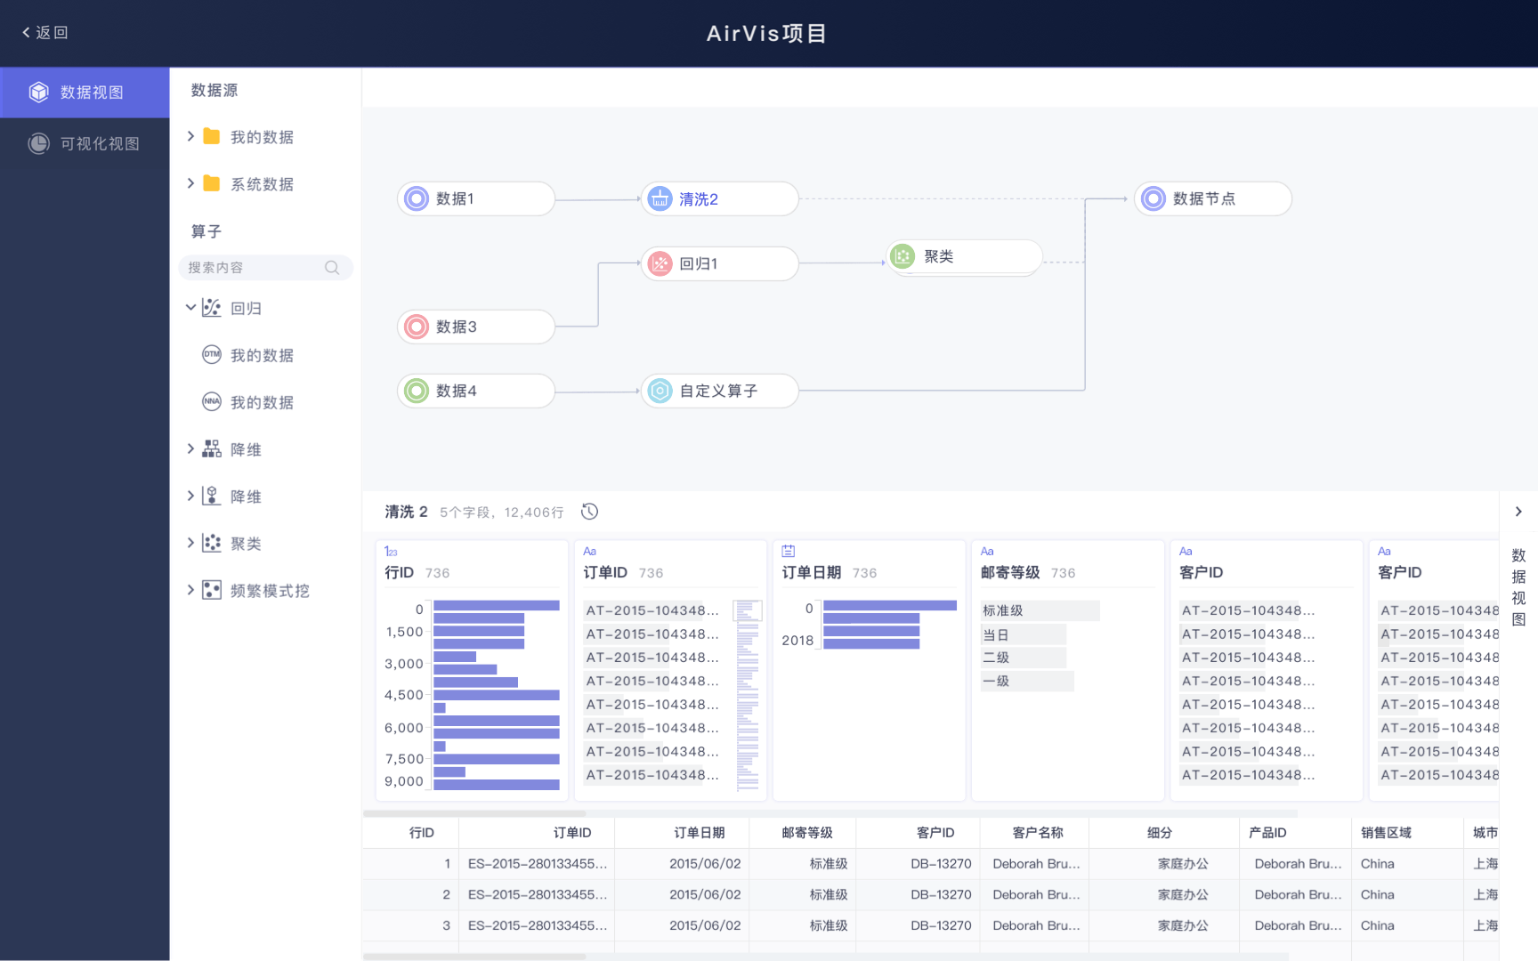Collapse the bottom data panel via right arrow
Image resolution: width=1538 pixels, height=961 pixels.
1518,512
